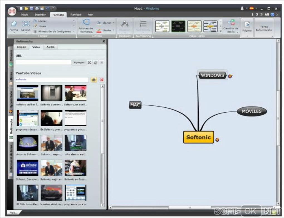284x218 pixels.
Task: Select the MÓVILES topic node
Action: click(252, 111)
